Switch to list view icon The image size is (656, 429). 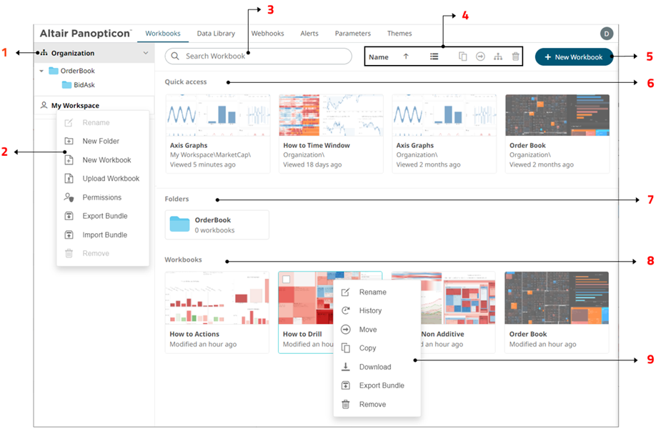coord(434,56)
